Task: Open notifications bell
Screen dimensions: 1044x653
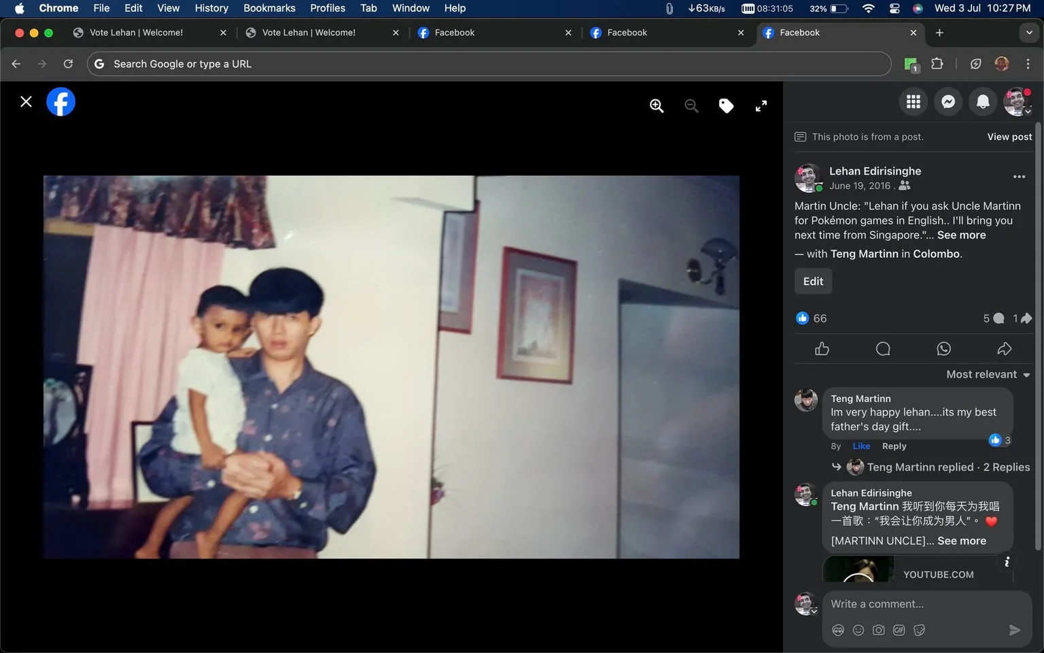Action: tap(983, 102)
